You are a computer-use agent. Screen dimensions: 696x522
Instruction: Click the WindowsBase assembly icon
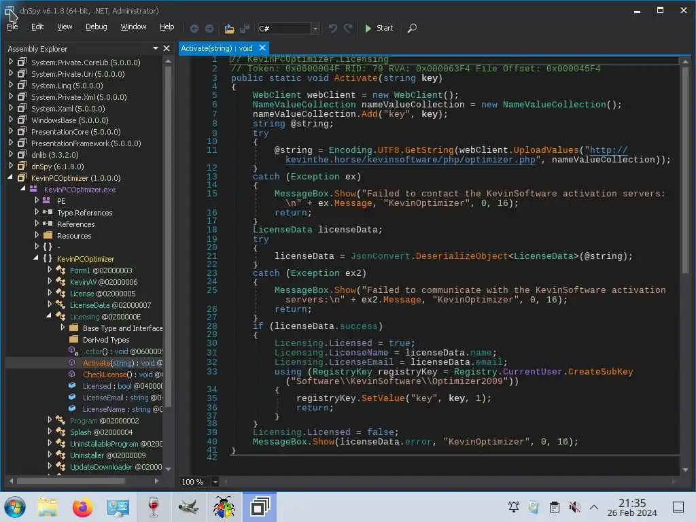point(22,120)
